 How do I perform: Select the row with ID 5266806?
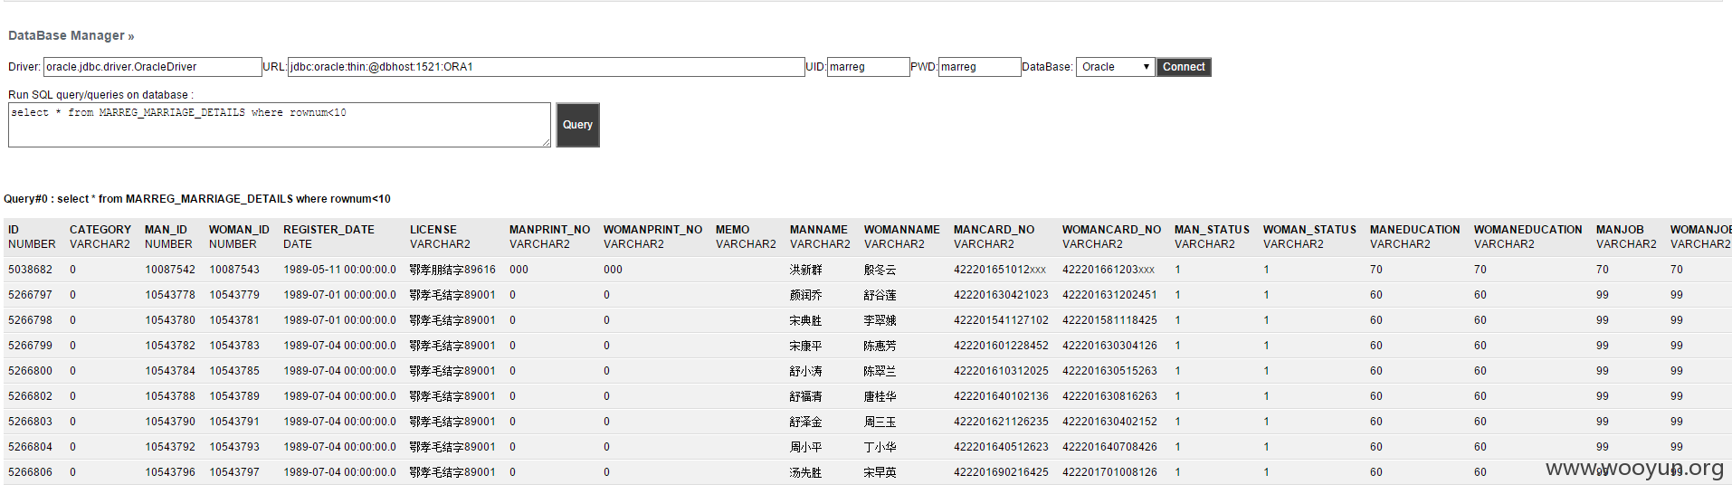click(x=866, y=472)
